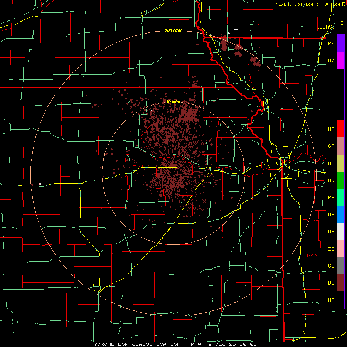Click the 'IC' legend label
The image size is (347, 347).
pos(331,249)
